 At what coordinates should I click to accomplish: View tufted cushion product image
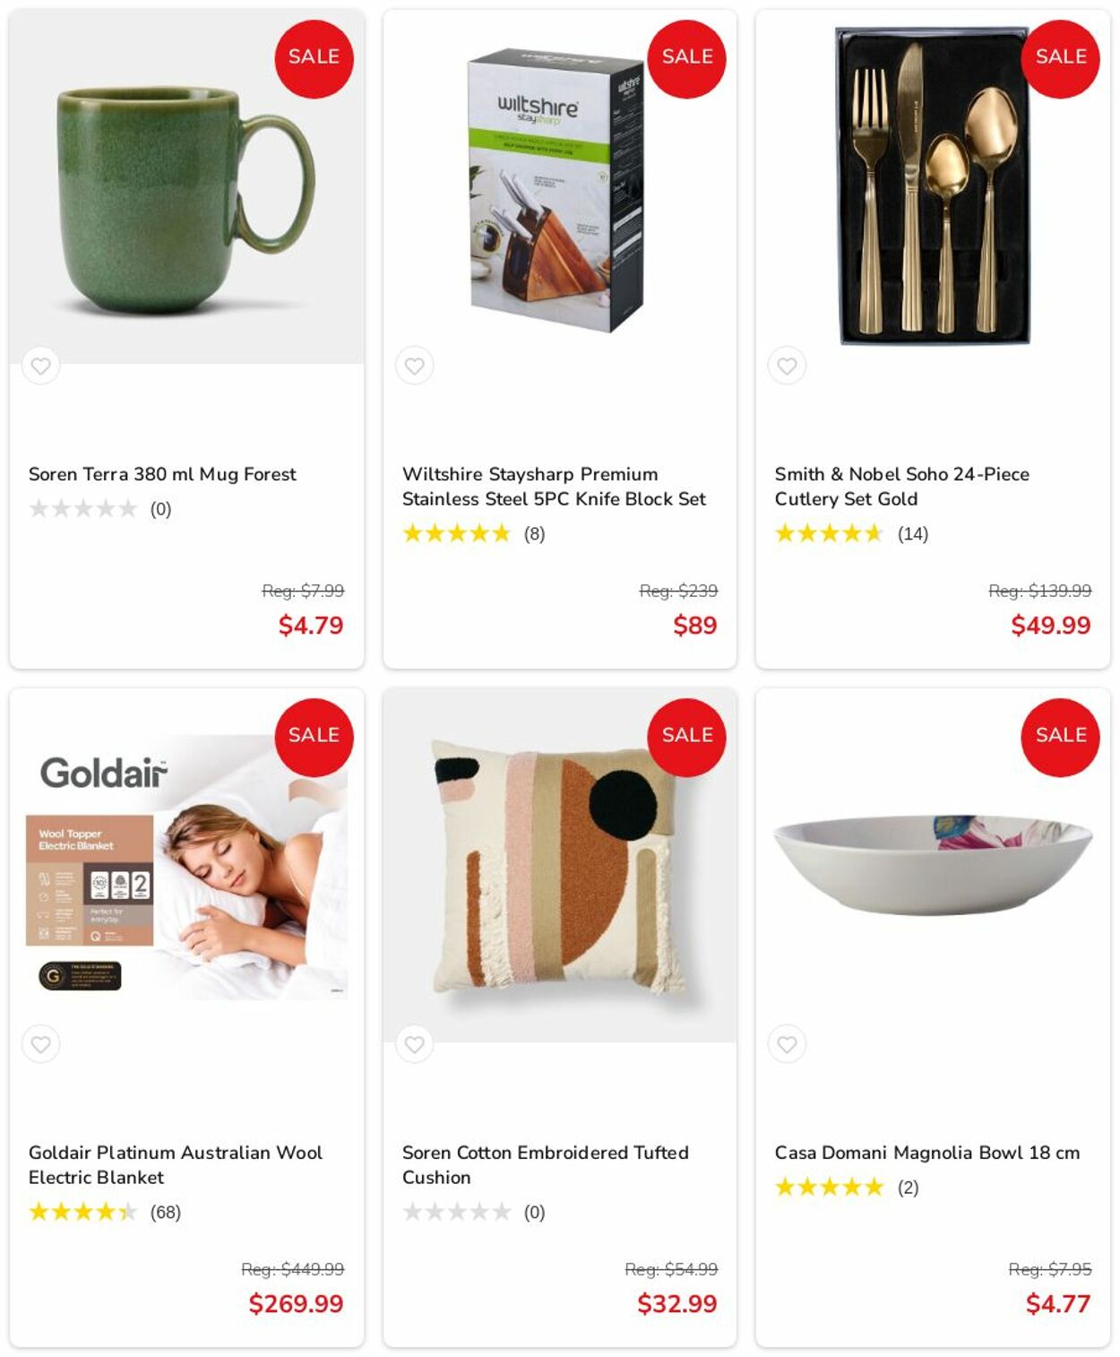[x=559, y=865]
